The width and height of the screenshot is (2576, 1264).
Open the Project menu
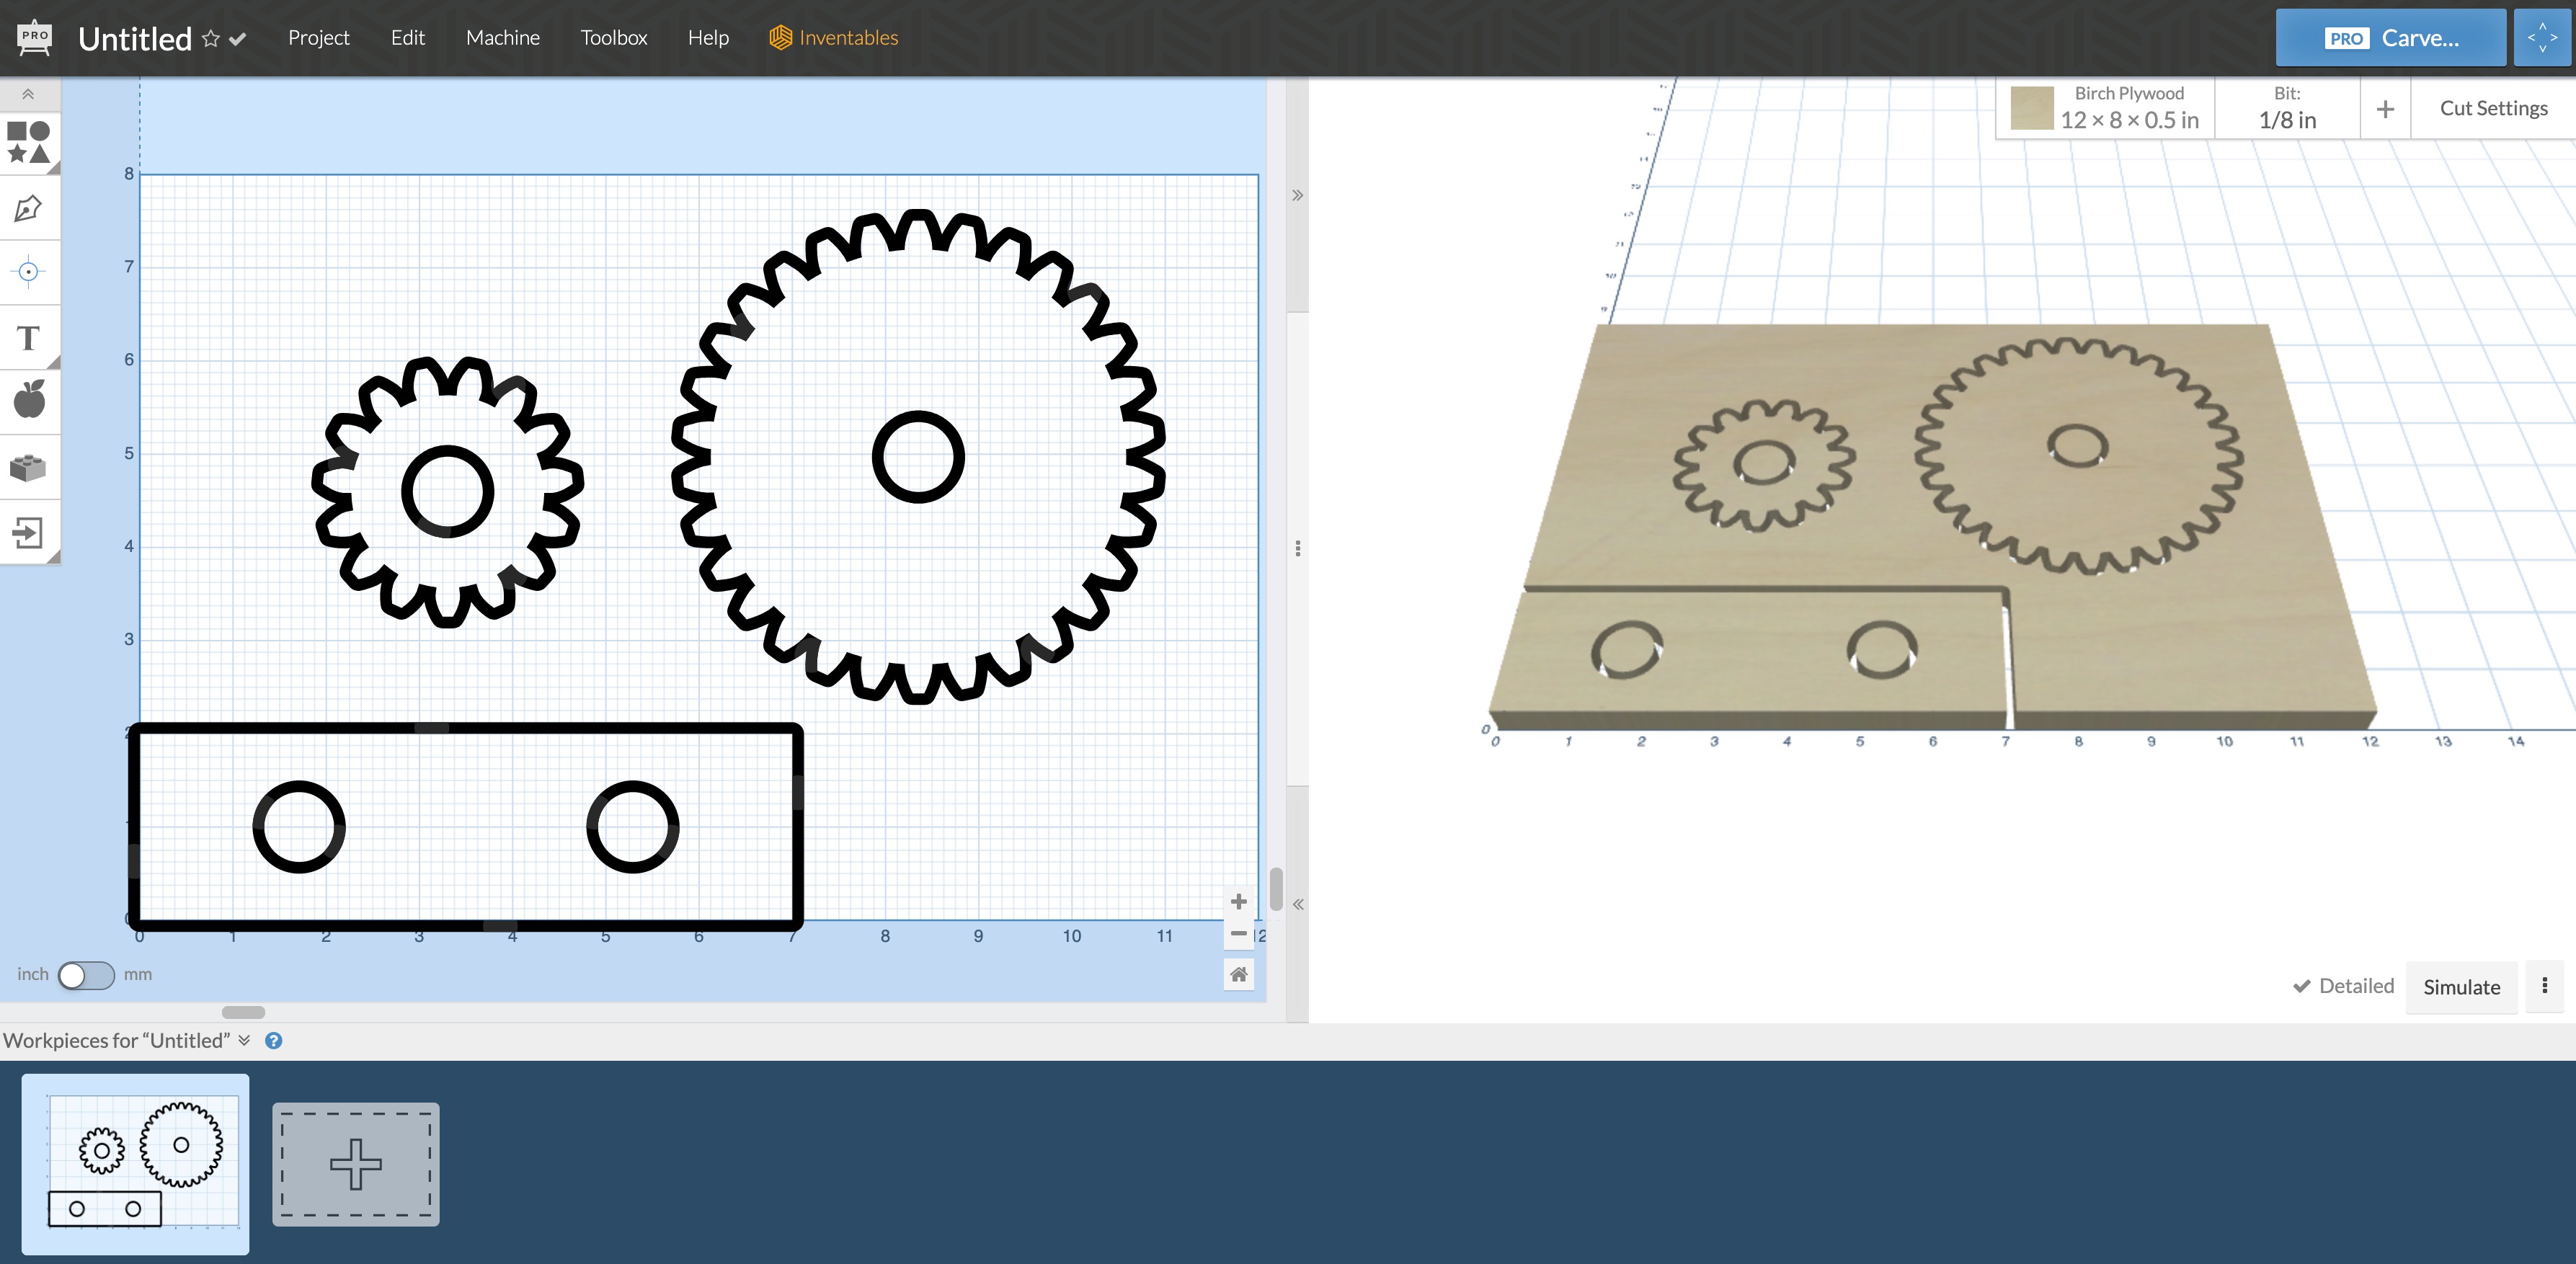[318, 38]
